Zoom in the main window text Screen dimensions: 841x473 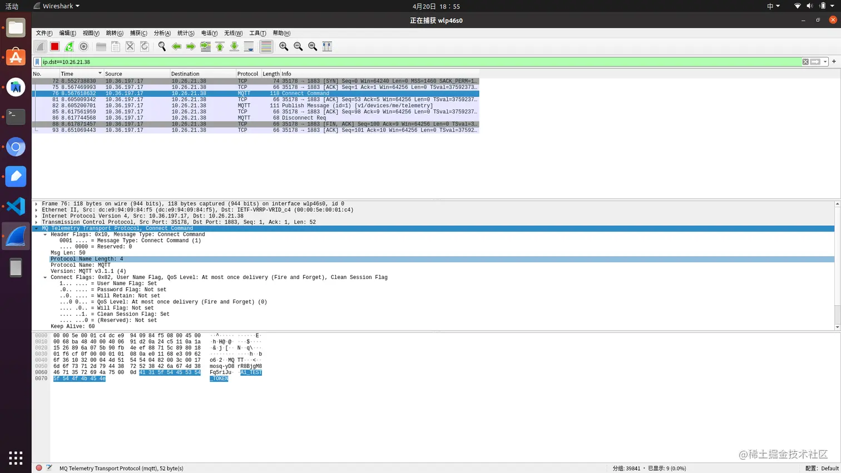284,47
